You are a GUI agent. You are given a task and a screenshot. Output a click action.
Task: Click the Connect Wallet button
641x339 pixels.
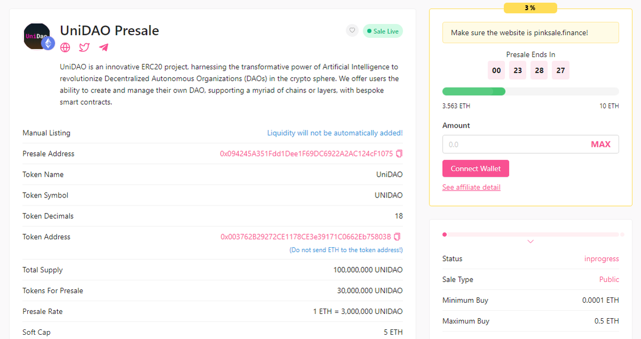[475, 169]
